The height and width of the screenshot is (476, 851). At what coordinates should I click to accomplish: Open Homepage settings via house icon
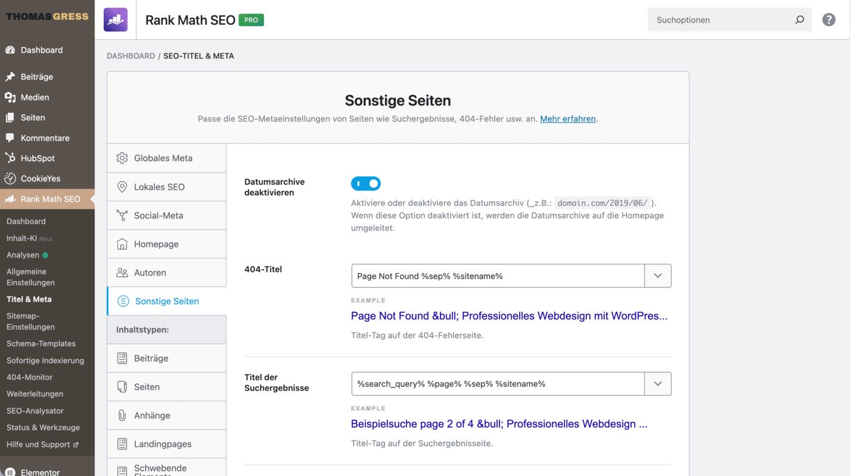122,244
